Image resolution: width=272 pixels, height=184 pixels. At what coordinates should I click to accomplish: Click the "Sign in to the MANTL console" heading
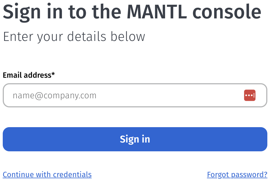pyautogui.click(x=132, y=12)
